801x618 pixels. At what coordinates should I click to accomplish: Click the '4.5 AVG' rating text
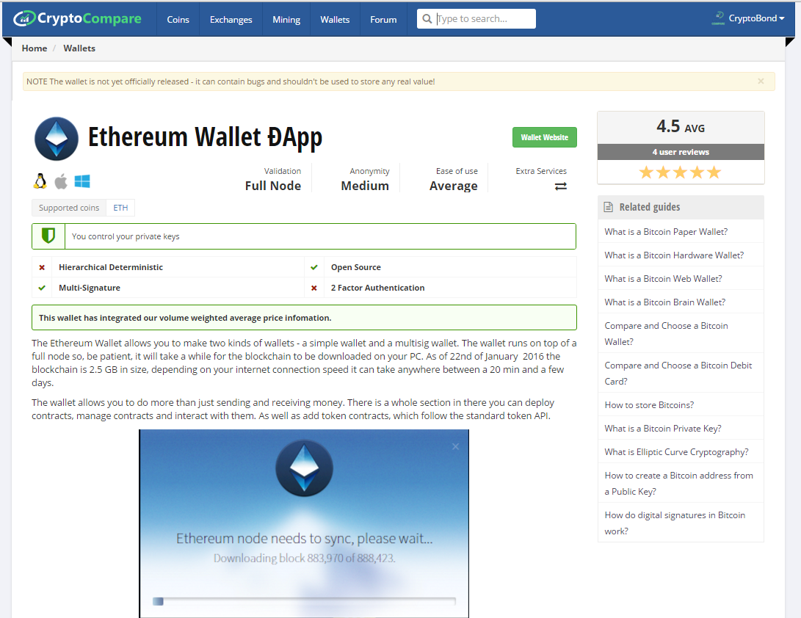coord(681,126)
